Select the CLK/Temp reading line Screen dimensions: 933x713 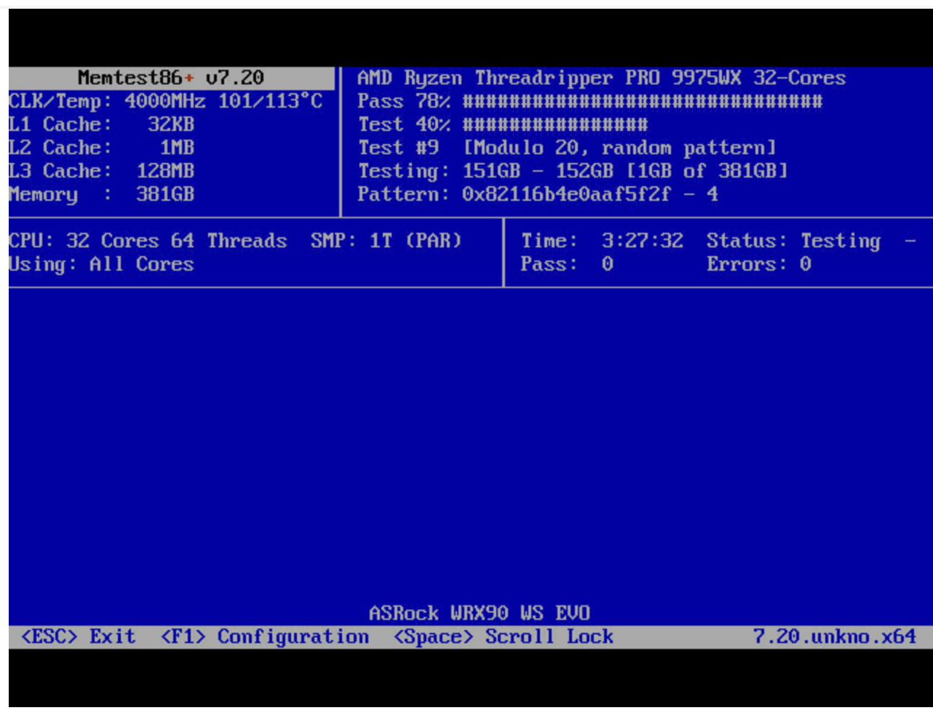coord(165,100)
